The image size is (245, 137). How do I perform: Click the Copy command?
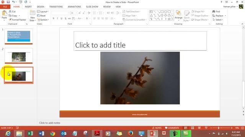[x=13, y=16]
